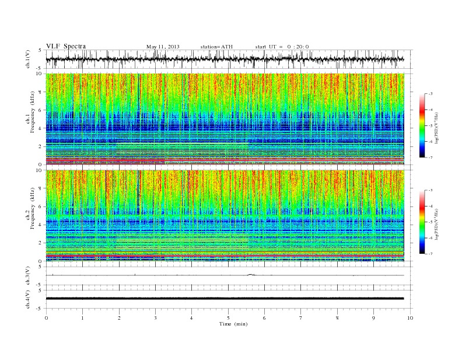Click the small bump on the ch.3 trace
Screen dimensions: 462x357
pyautogui.click(x=251, y=275)
